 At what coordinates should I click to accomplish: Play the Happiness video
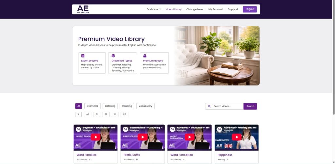(237, 137)
